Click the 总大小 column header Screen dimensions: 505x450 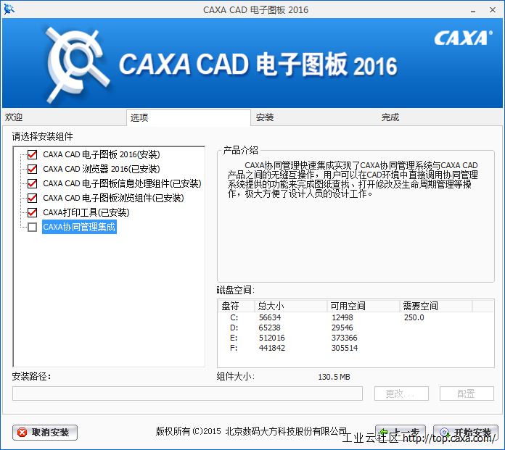pyautogui.click(x=291, y=306)
